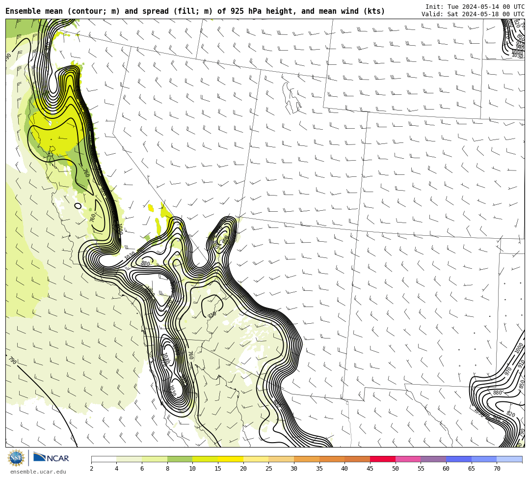Click the colorbar tick label 40
This screenshot has height=478, width=530.
click(x=345, y=469)
